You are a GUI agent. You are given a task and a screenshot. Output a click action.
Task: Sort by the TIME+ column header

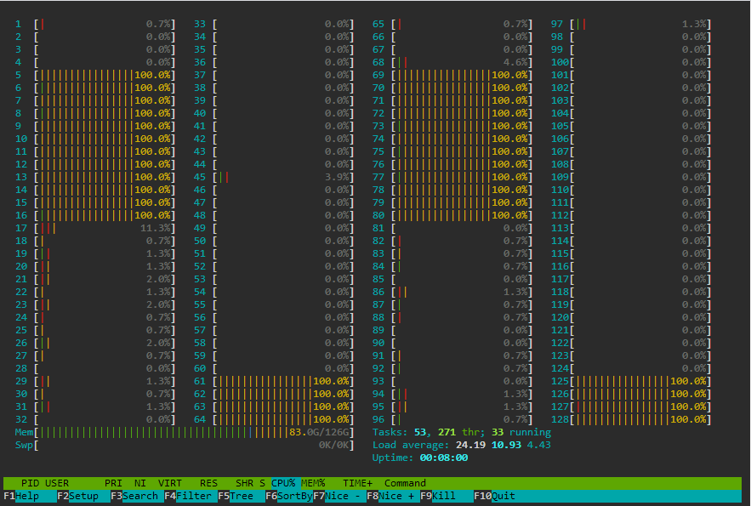pos(357,483)
